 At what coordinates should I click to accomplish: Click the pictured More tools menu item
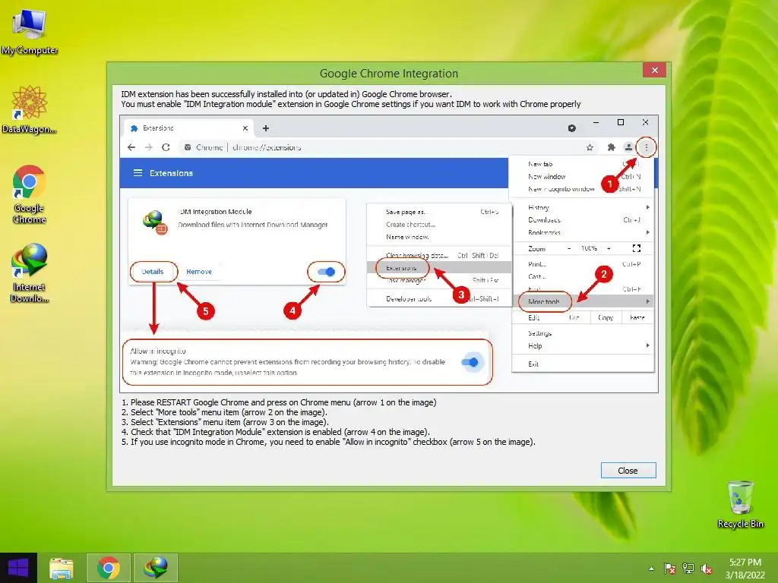coord(583,301)
